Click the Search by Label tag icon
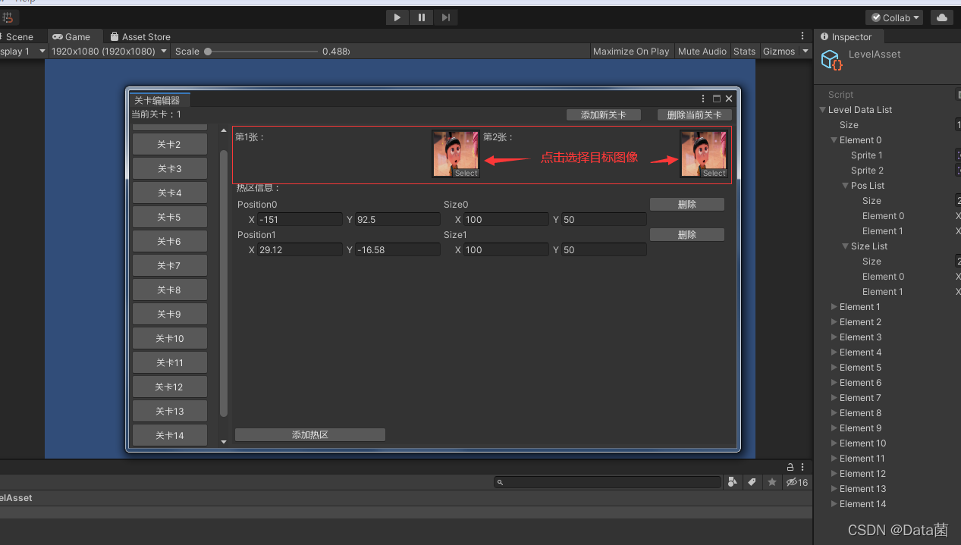961x545 pixels. point(752,482)
